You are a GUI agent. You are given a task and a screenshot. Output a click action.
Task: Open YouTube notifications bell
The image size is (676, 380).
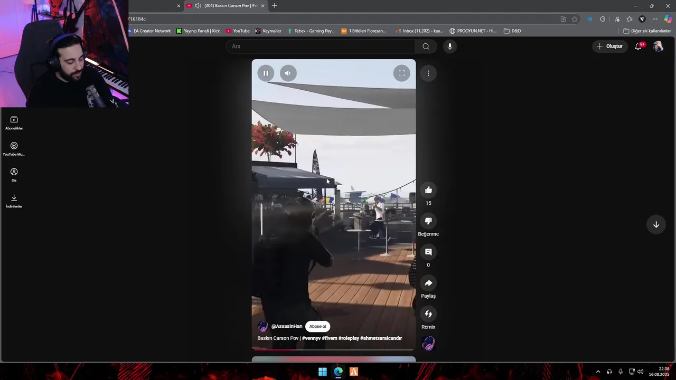tap(638, 46)
